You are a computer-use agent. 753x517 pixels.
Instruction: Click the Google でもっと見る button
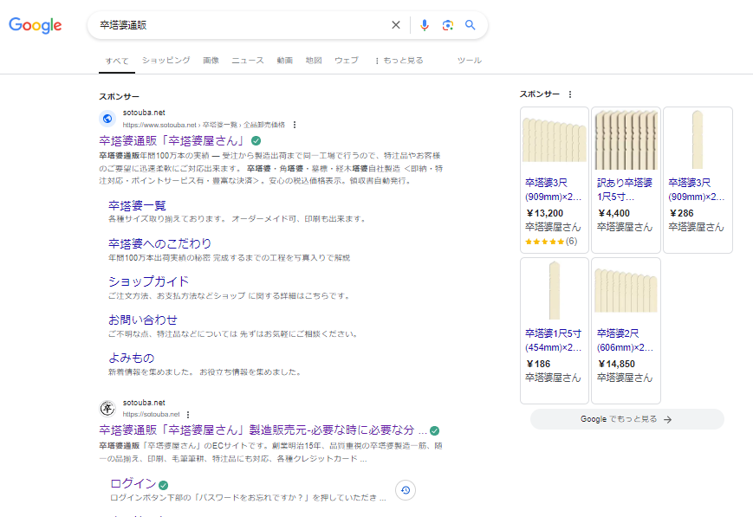(627, 419)
